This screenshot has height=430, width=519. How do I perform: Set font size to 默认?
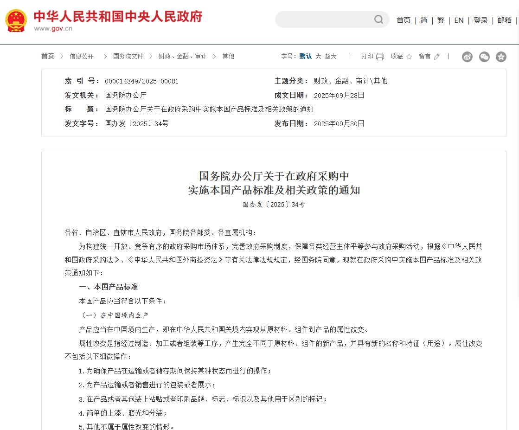305,56
